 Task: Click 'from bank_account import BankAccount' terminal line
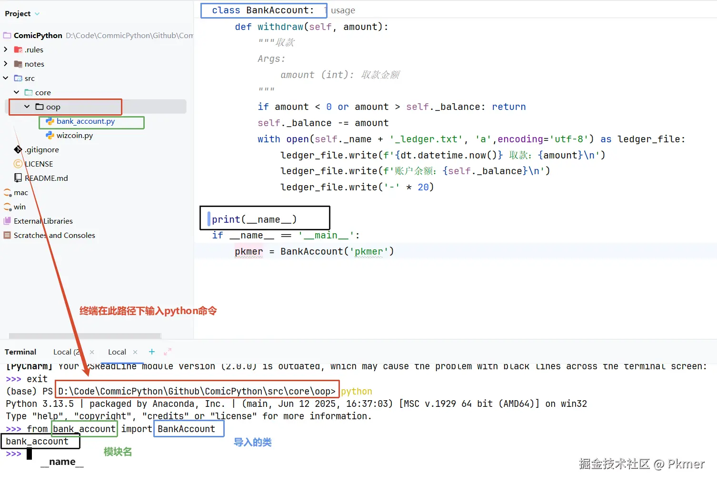click(110, 429)
